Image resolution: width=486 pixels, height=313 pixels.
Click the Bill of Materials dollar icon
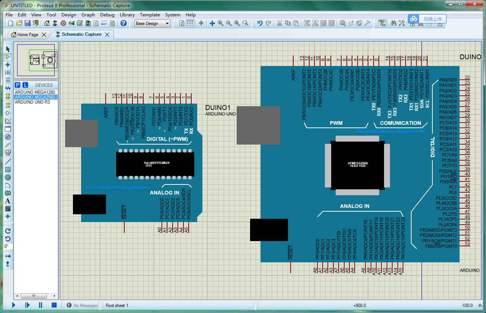(96, 23)
